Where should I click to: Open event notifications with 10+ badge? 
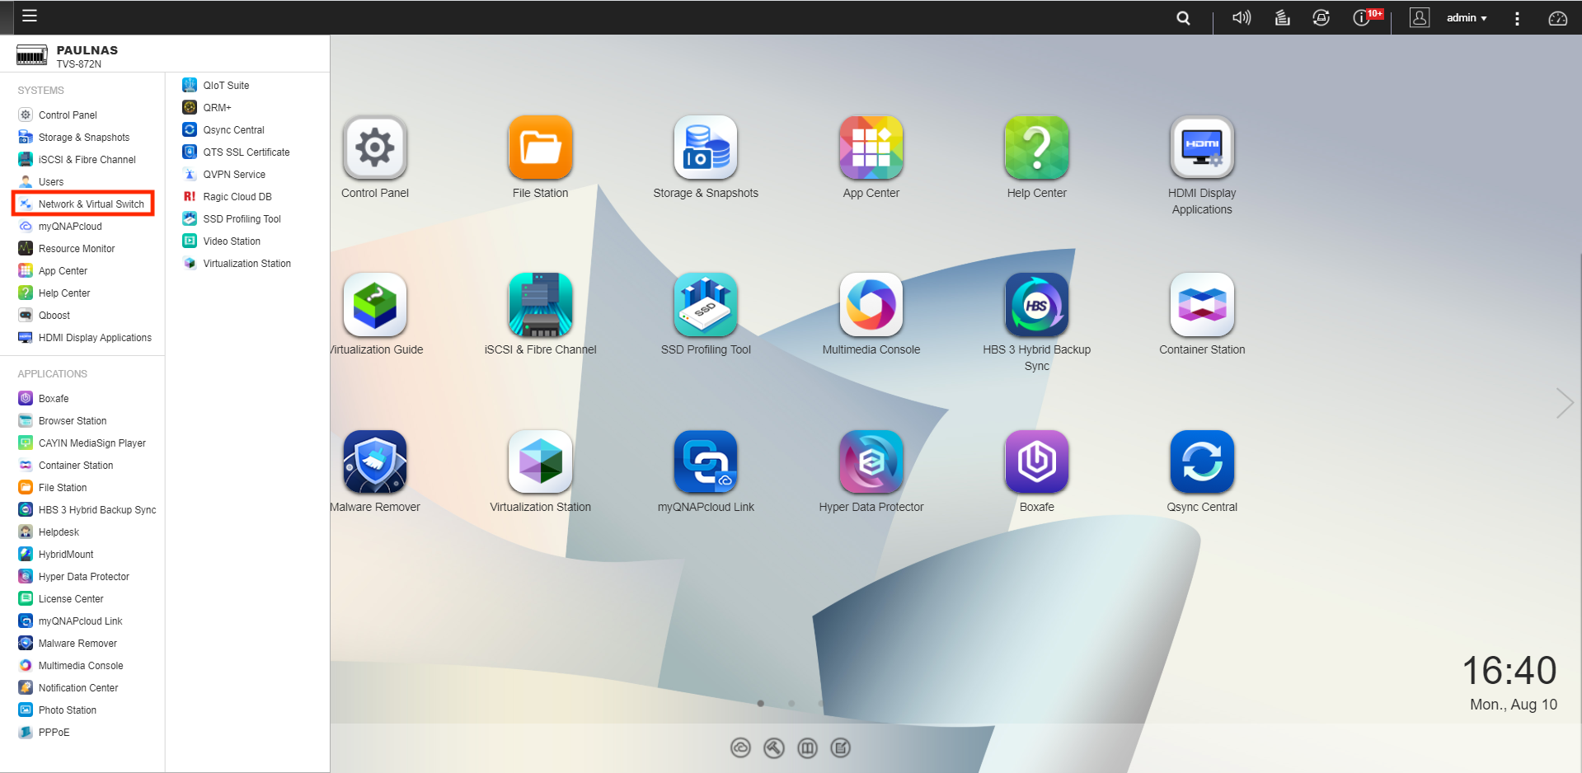[x=1363, y=18]
